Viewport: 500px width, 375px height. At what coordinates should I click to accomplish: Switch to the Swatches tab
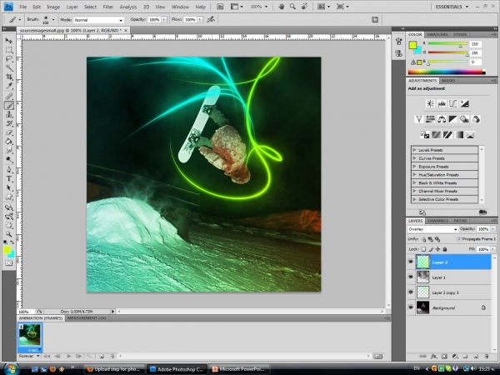437,34
